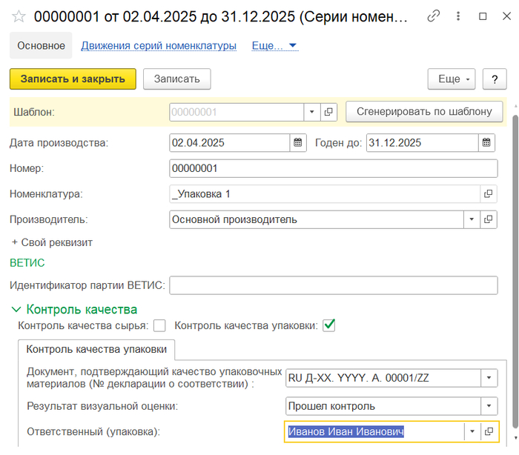
Task: Uncheck Контроль качества упаковки checkbox
Action: (x=329, y=325)
